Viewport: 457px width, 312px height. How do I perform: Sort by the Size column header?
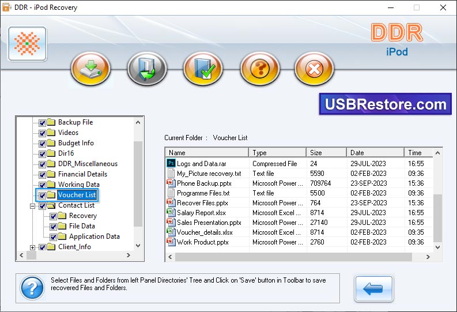(x=326, y=152)
